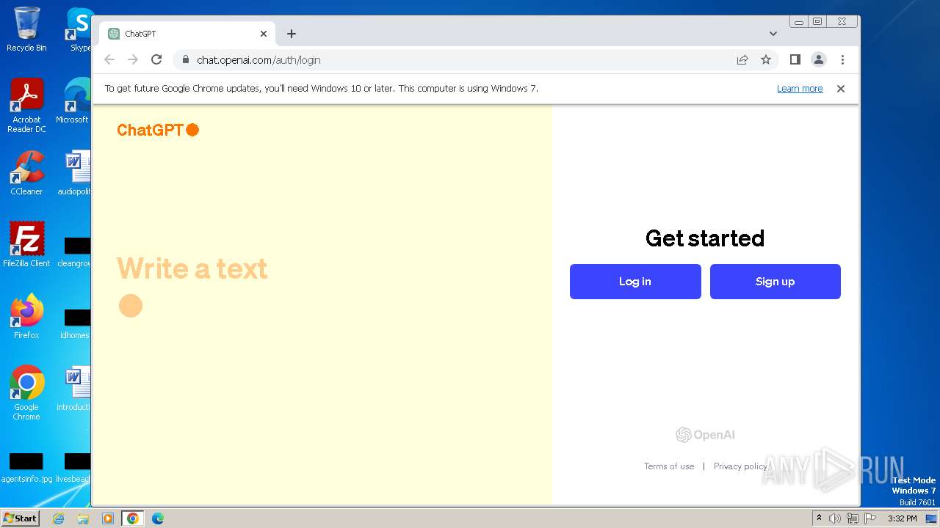Open the Google Chrome desktop shortcut
940x528 pixels.
(26, 392)
